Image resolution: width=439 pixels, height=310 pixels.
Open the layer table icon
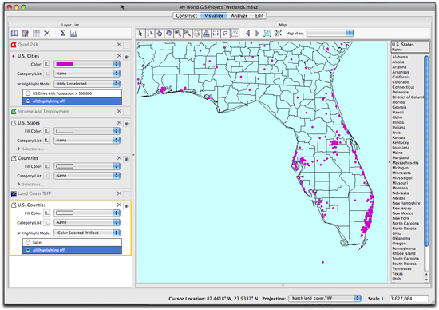(x=37, y=34)
